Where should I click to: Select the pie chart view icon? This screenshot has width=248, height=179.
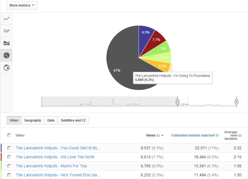click(x=6, y=55)
